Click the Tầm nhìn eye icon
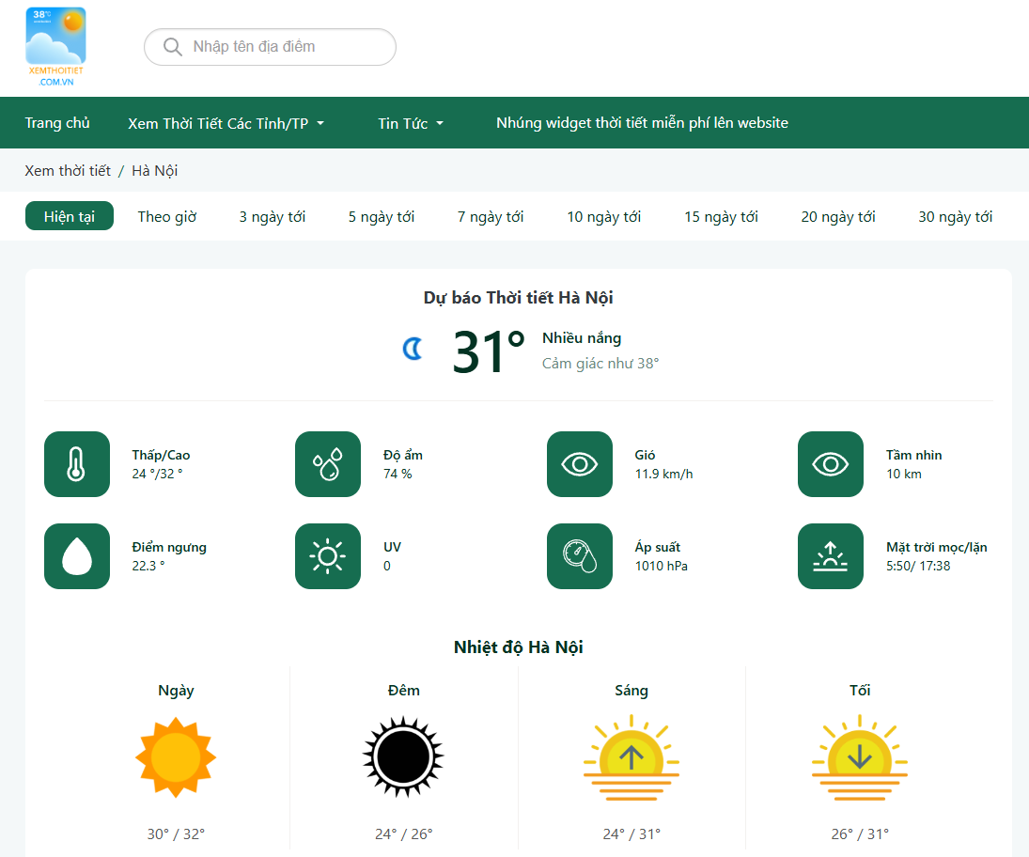Viewport: 1029px width, 857px height. (x=831, y=464)
